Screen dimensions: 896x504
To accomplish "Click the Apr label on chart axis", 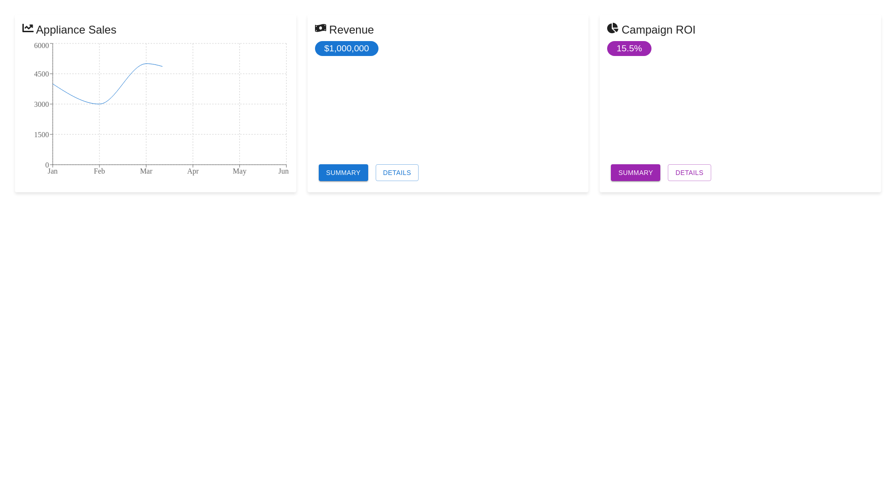I will (x=193, y=171).
